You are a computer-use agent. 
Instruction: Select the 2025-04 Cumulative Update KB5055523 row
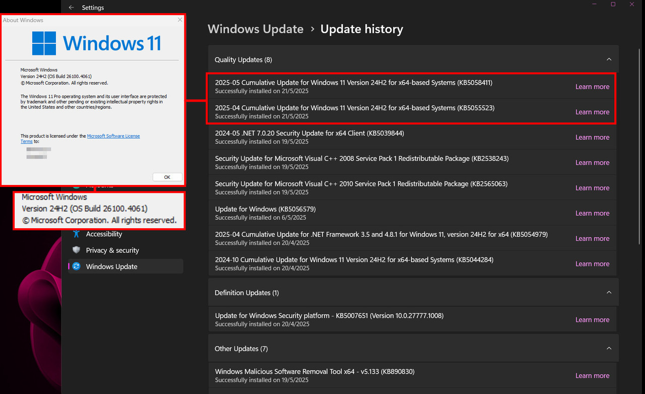413,112
